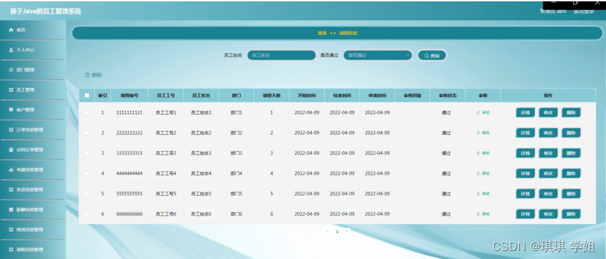606x259 pixels.
Task: Click the 审核 audit icon for 员工姓名1
Action: pyautogui.click(x=478, y=113)
